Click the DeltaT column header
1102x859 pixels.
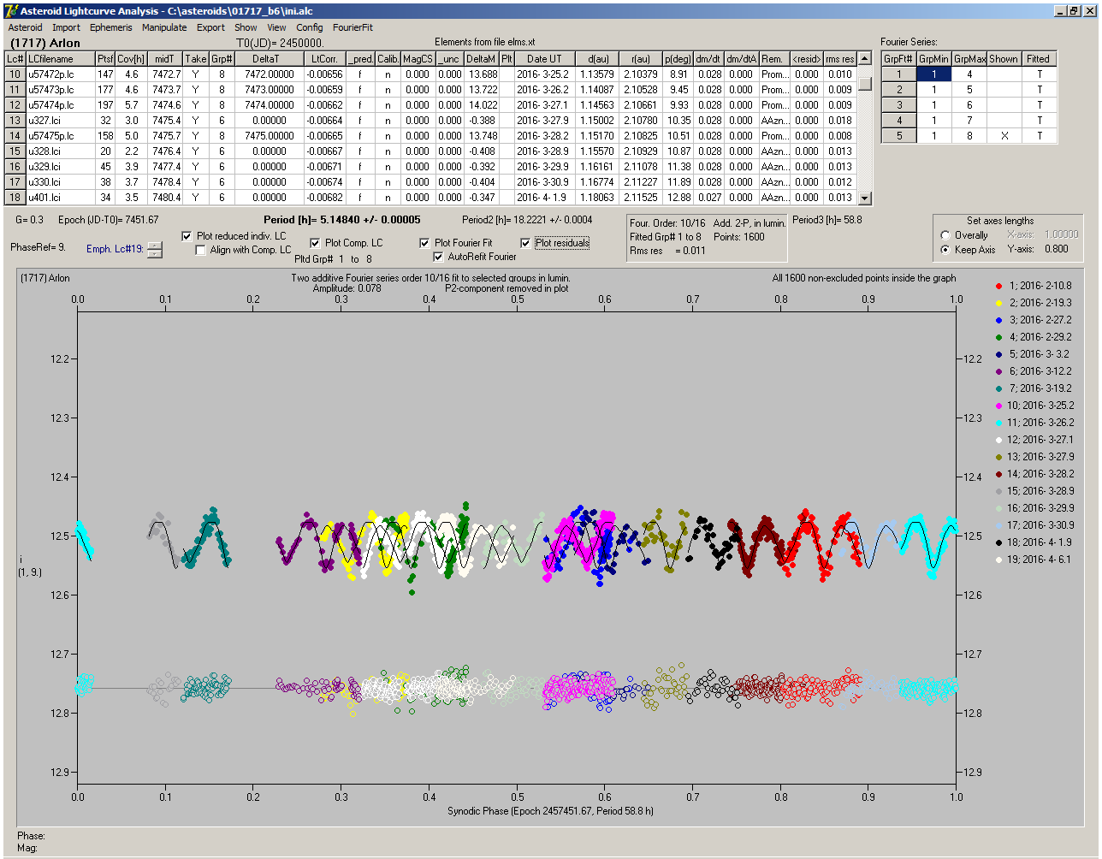tap(269, 59)
